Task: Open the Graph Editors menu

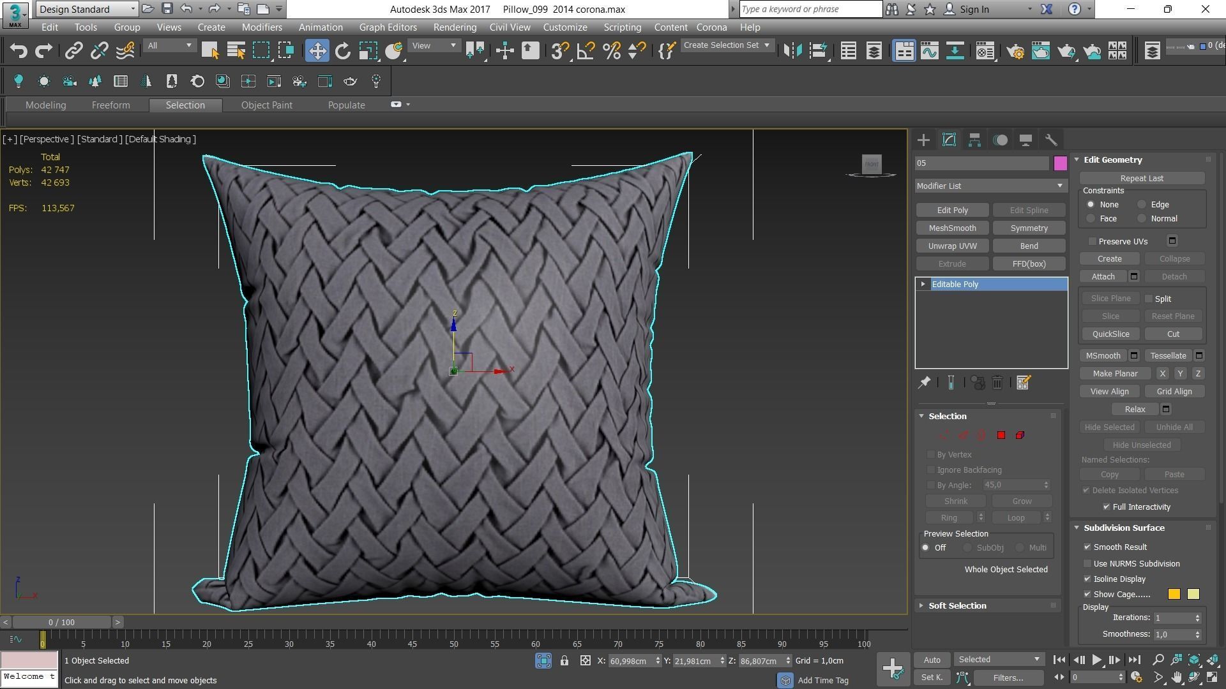Action: 388,27
